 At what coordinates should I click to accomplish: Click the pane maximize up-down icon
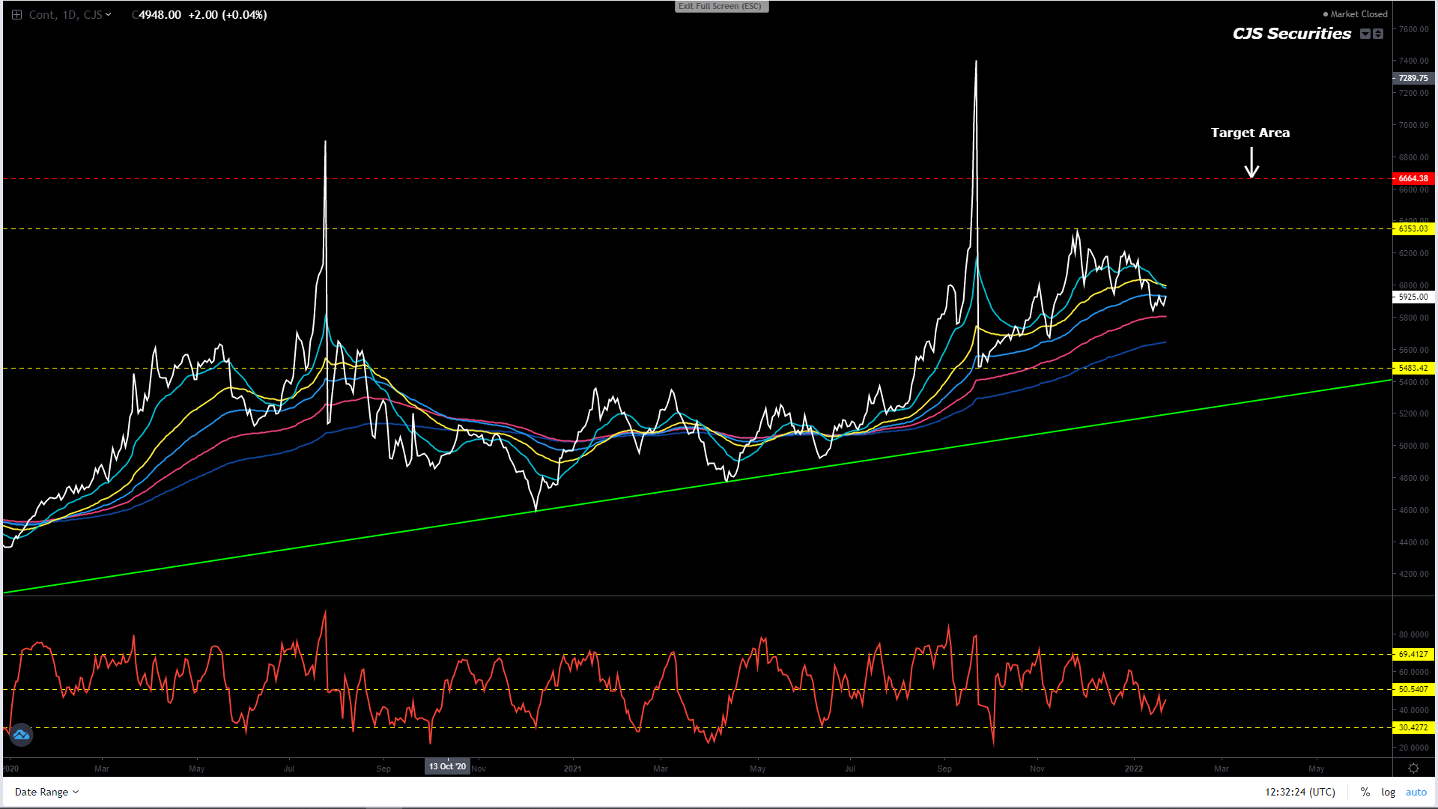point(1378,34)
